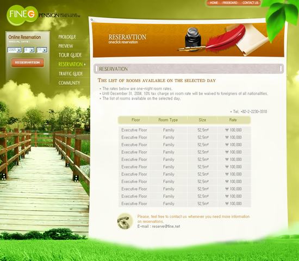Click the reserve@fine.net email address
This screenshot has width=299, height=261.
[166, 226]
